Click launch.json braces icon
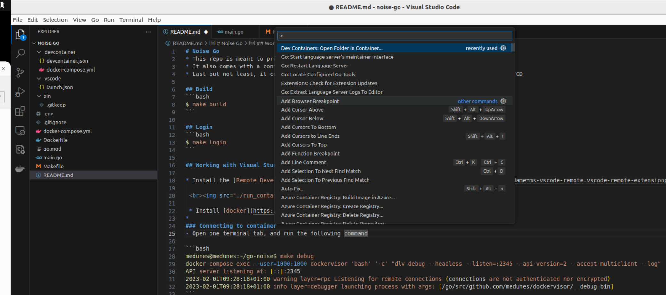 (42, 87)
